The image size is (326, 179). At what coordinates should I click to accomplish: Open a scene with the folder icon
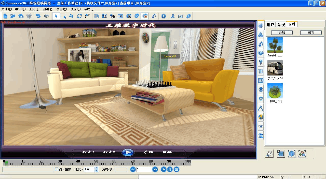(x=13, y=16)
